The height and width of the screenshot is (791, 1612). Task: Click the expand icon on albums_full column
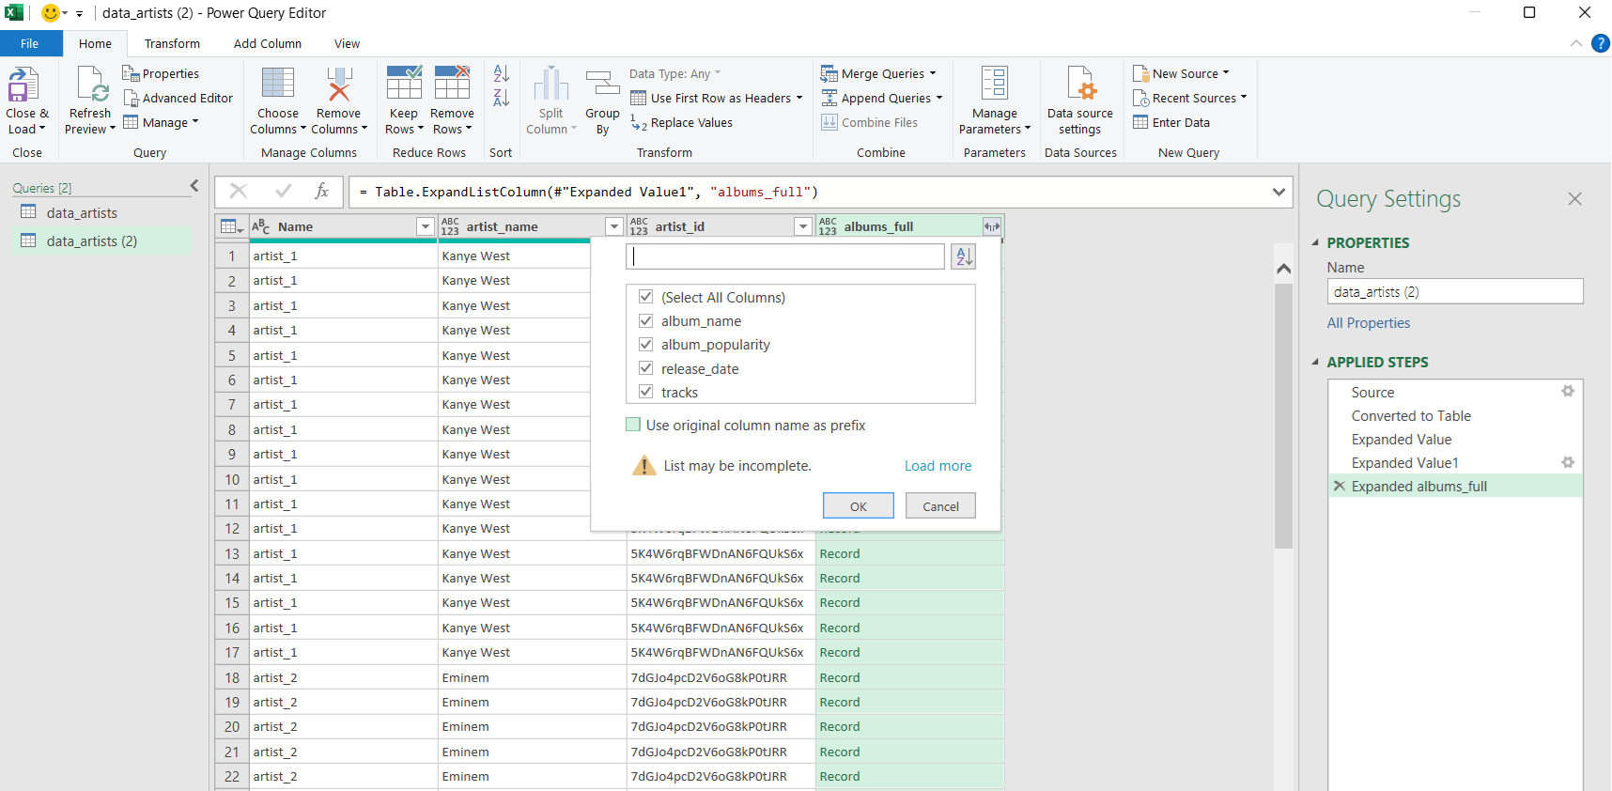click(991, 226)
